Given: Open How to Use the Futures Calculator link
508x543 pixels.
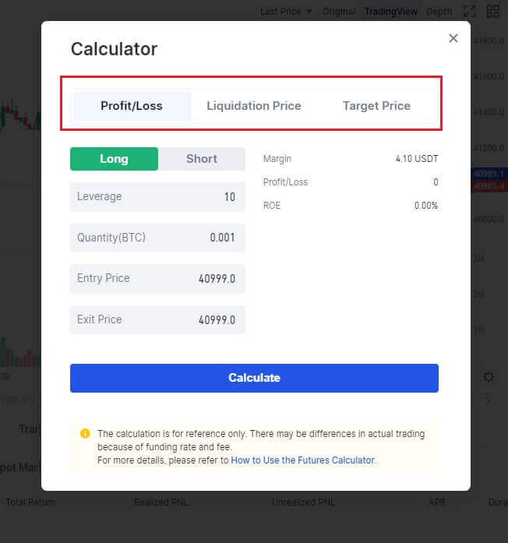Looking at the screenshot, I should [302, 460].
